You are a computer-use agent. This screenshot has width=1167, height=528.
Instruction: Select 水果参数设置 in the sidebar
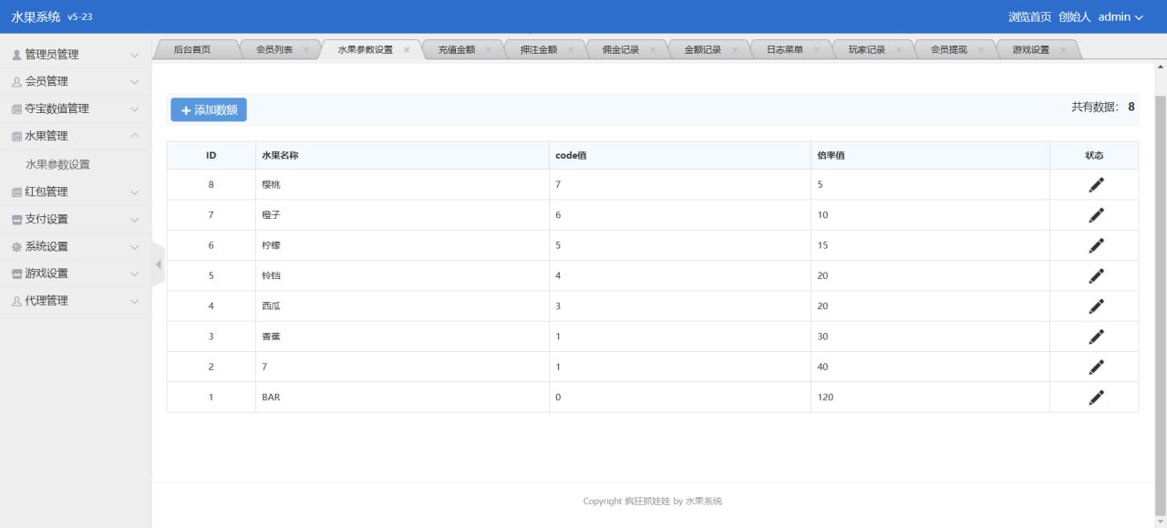pyautogui.click(x=57, y=165)
